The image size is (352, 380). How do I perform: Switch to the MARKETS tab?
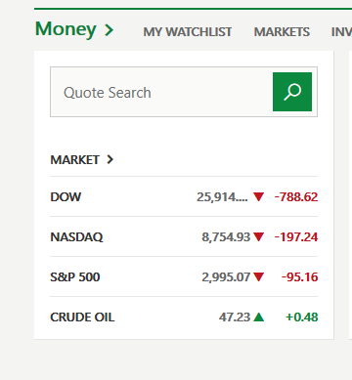tap(282, 32)
